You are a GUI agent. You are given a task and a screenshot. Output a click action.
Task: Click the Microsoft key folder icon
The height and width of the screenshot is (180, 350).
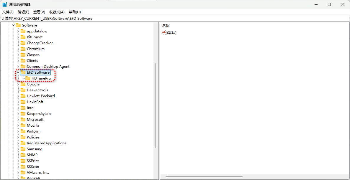pyautogui.click(x=23, y=120)
